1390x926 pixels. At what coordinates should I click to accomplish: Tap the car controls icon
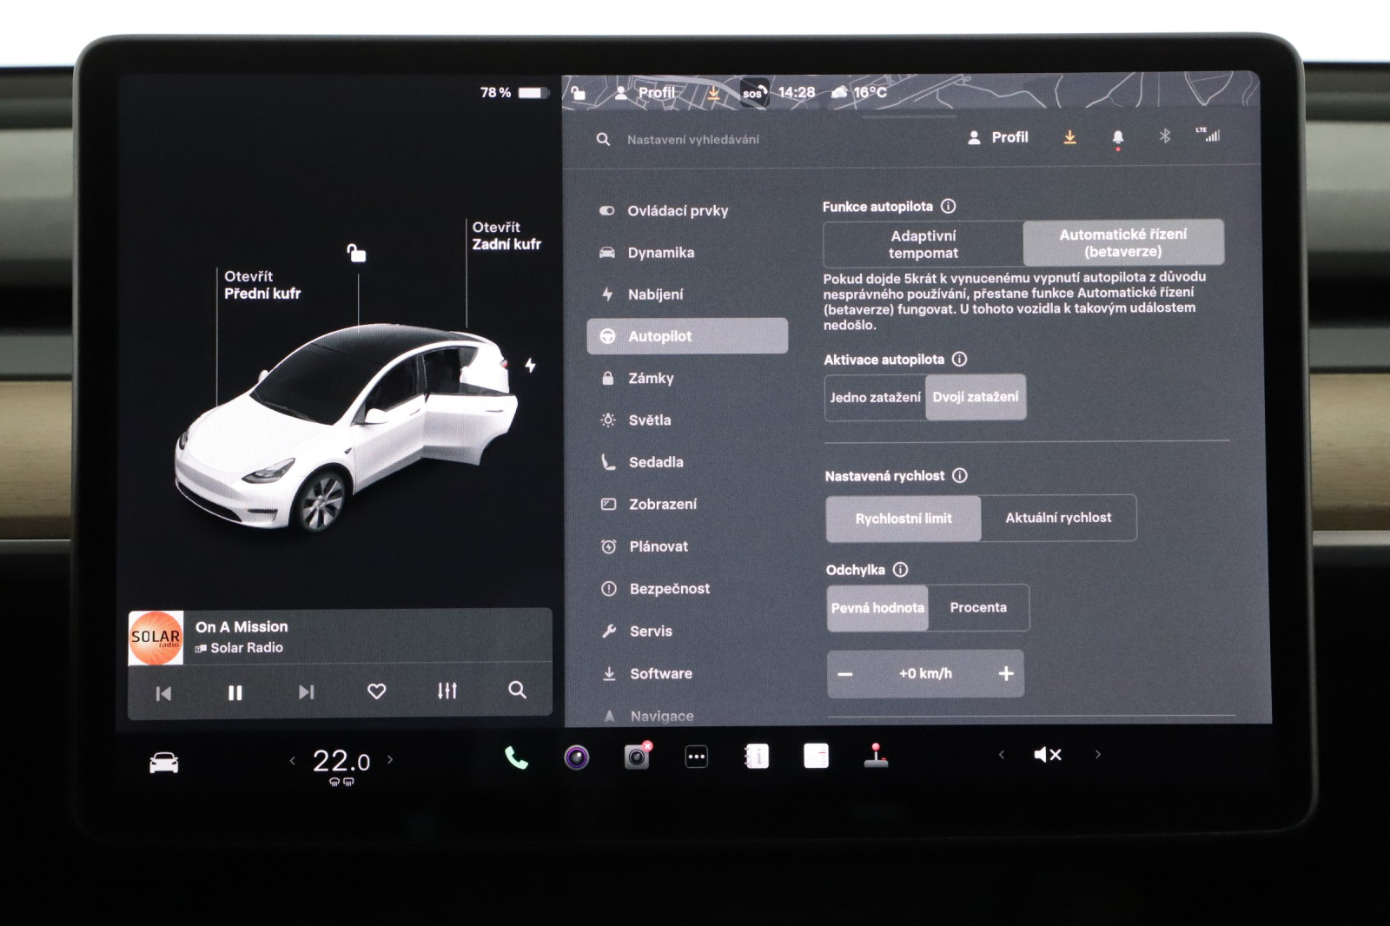tap(164, 763)
